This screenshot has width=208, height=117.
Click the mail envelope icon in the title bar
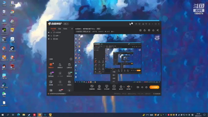pyautogui.click(x=136, y=24)
